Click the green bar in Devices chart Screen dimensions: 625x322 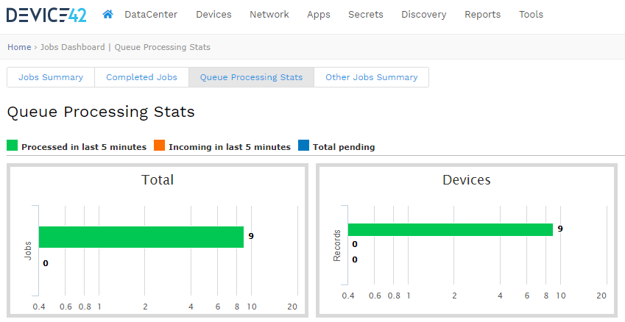(450, 229)
